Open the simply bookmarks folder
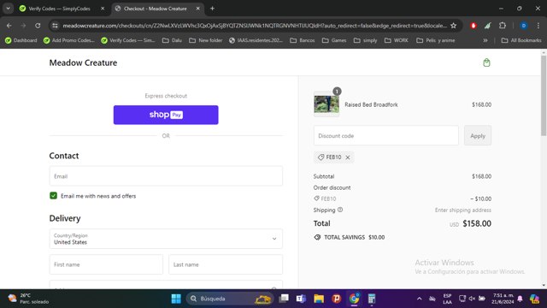 365,40
